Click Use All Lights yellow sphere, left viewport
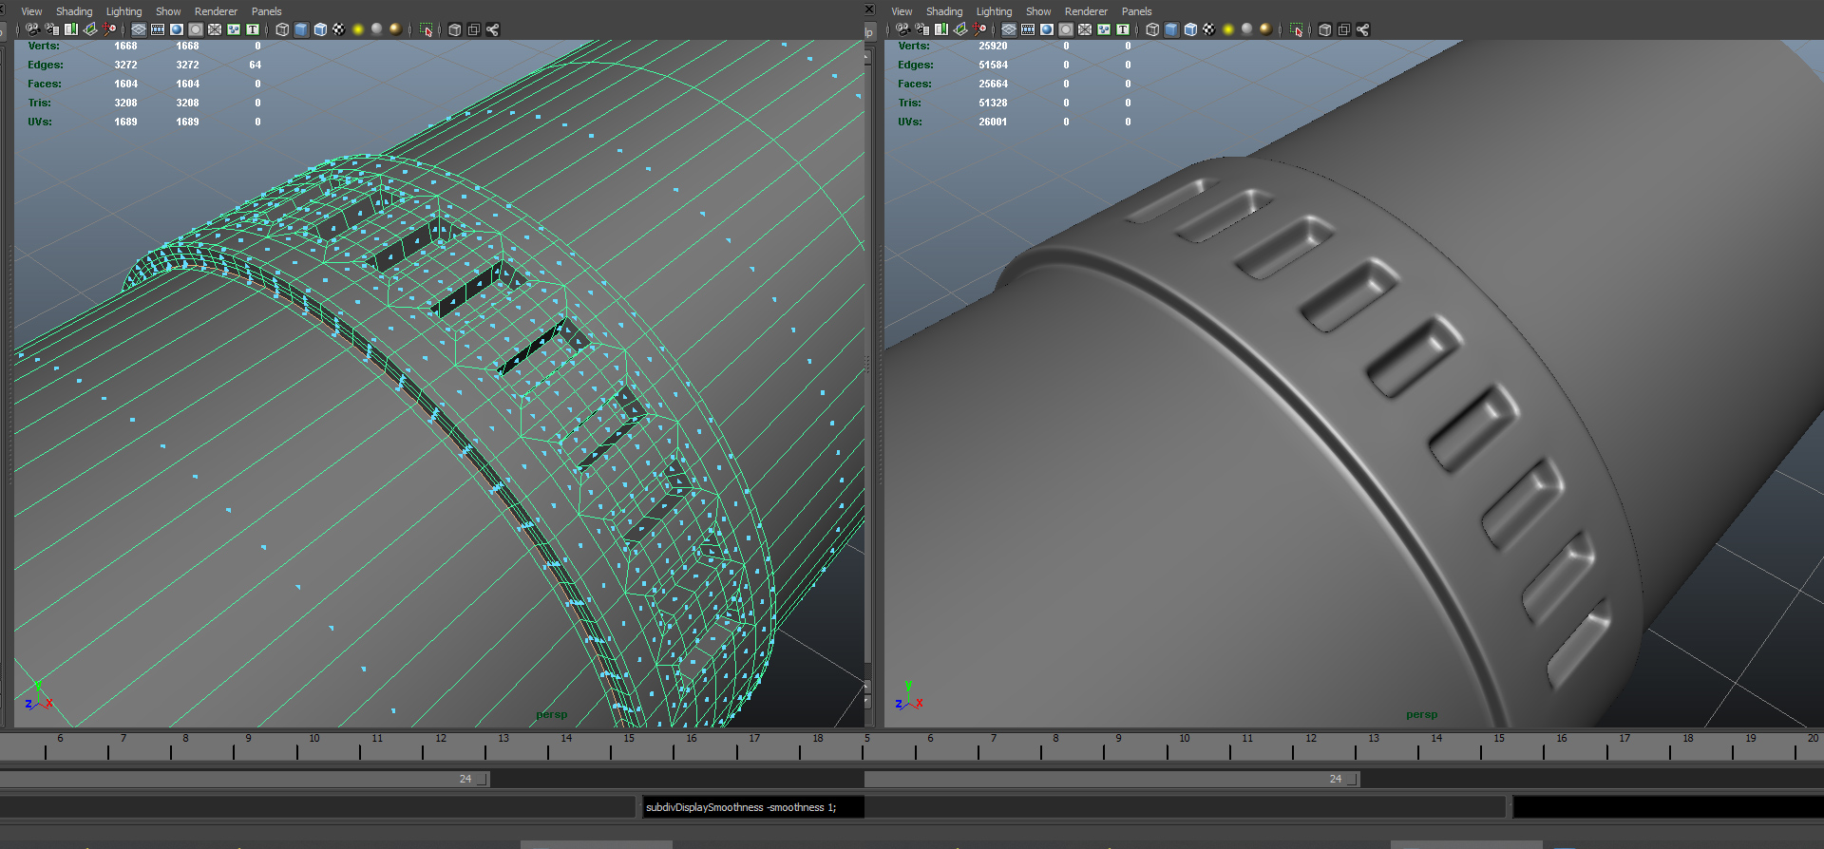 tap(358, 29)
